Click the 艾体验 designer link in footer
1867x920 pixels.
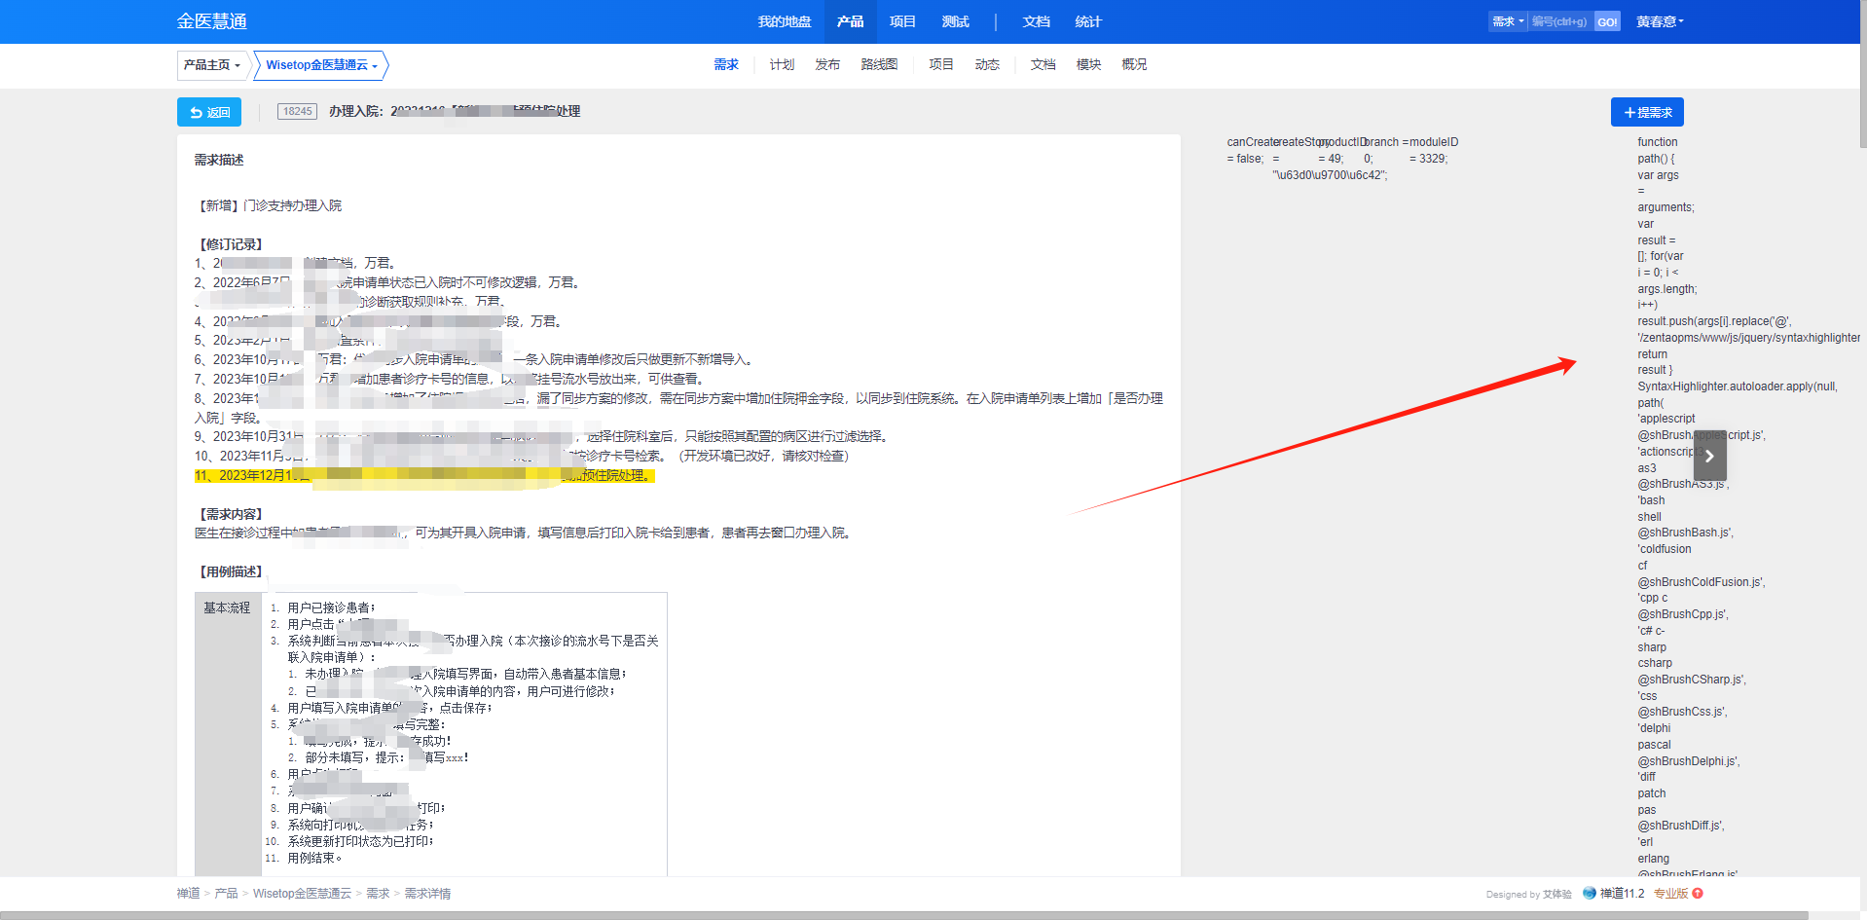tap(1556, 894)
